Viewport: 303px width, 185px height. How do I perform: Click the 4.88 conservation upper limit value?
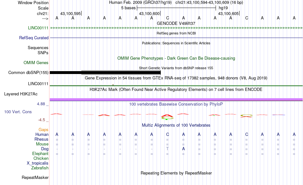coord(41,104)
